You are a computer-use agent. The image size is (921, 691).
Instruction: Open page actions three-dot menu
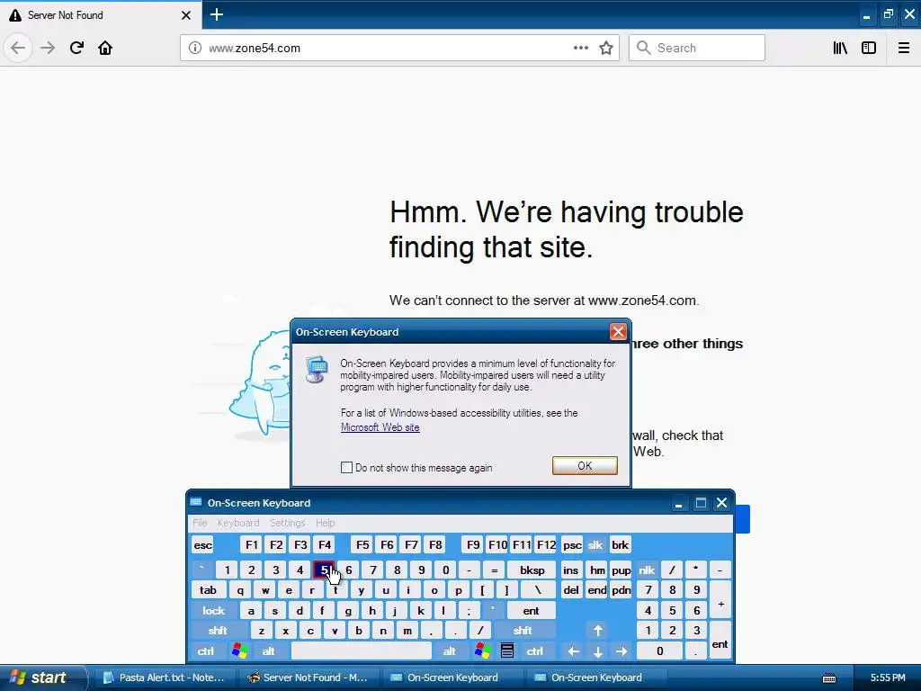click(x=580, y=48)
